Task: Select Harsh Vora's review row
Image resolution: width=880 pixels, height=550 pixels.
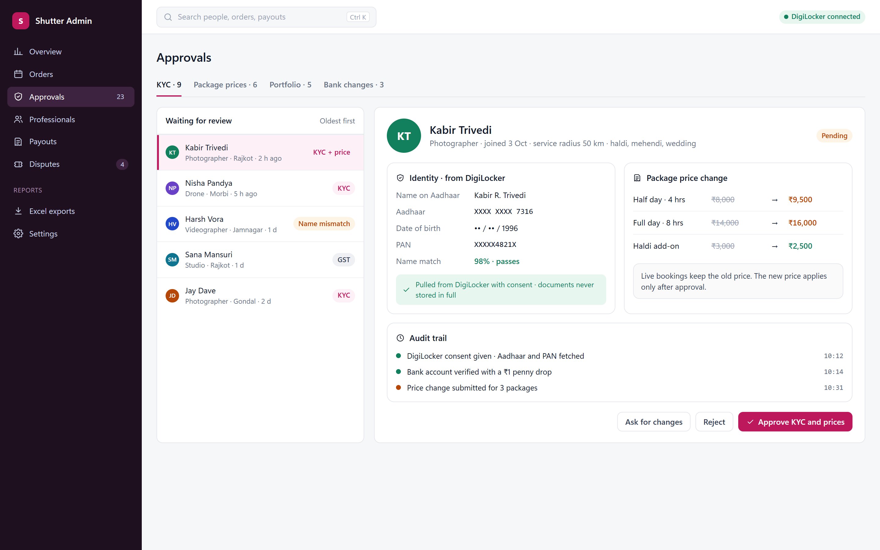Action: coord(260,224)
